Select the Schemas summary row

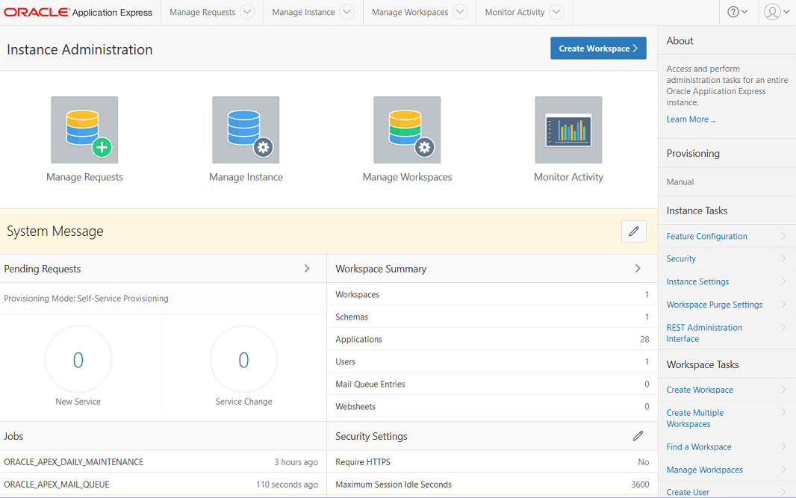(492, 317)
